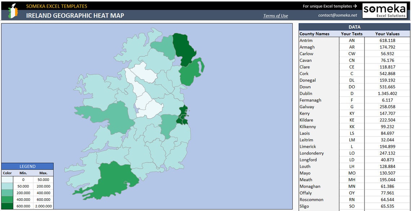Image resolution: width=411 pixels, height=211 pixels.
Task: Select the 200.000-400.000 legend color swatch
Action: pos(8,193)
